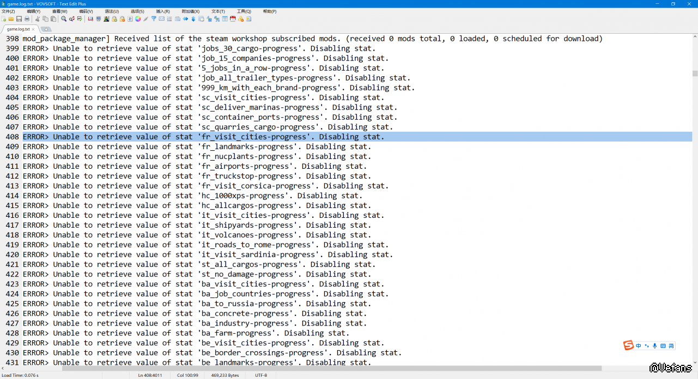Click the down arrow of vertical scrollbar
The height and width of the screenshot is (379, 698).
point(695,362)
